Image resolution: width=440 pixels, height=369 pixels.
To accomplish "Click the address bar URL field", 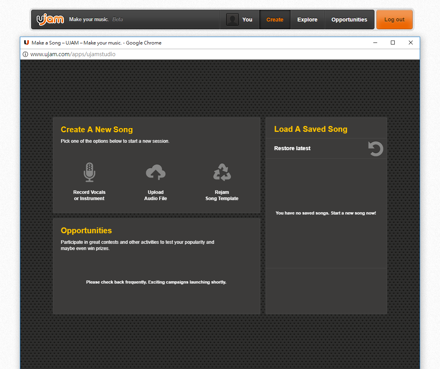I will pyautogui.click(x=220, y=54).
